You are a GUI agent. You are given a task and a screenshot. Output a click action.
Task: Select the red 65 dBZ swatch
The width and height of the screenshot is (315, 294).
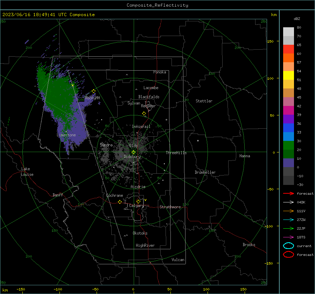[288, 49]
